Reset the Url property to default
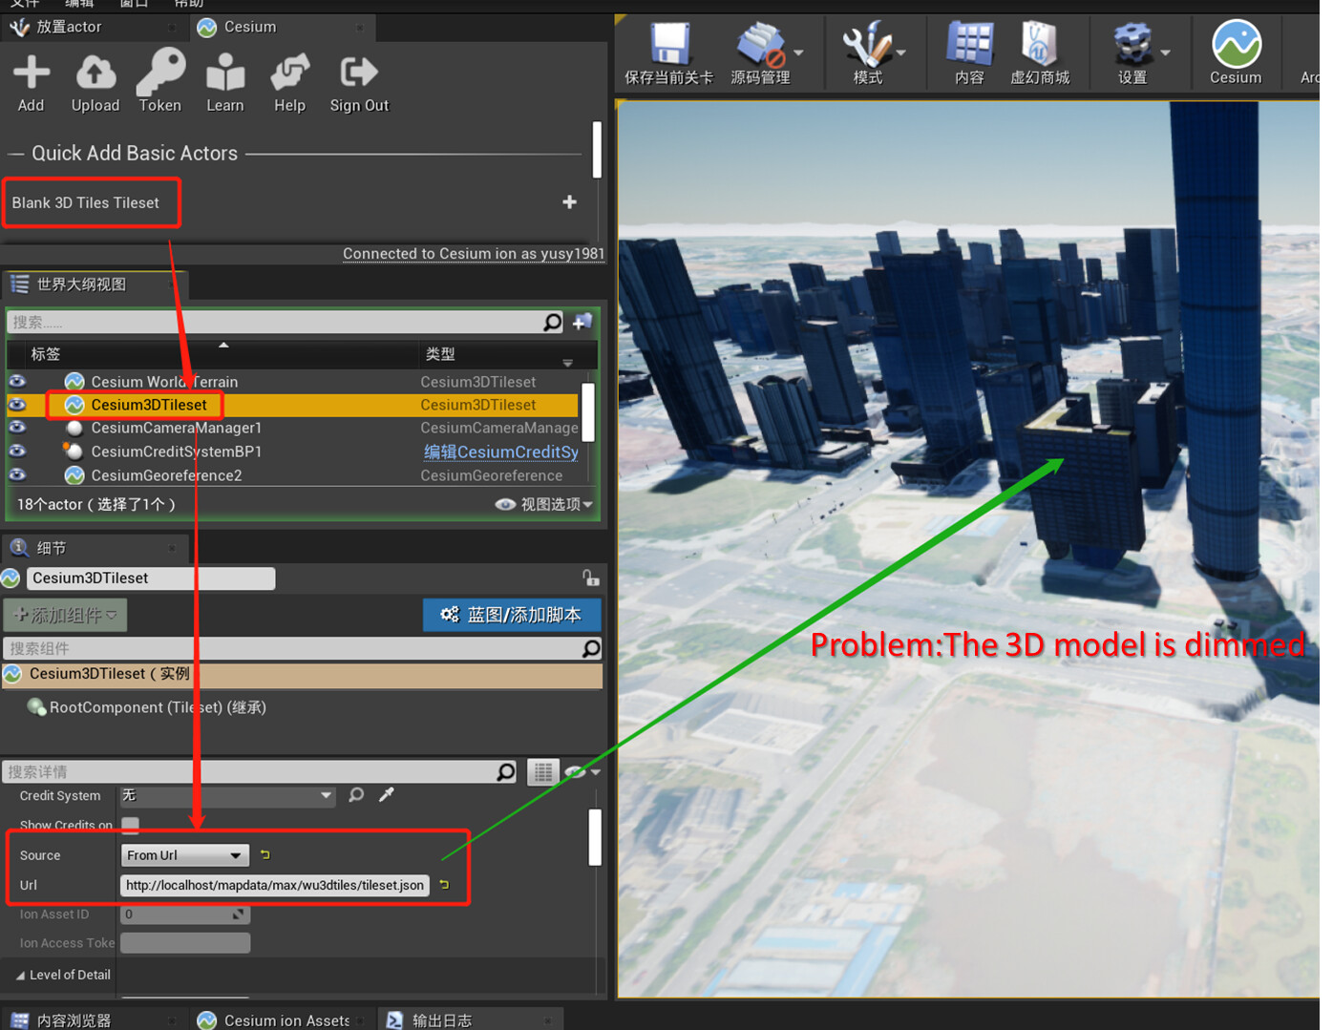Screen dimensions: 1333x1030 (x=444, y=885)
